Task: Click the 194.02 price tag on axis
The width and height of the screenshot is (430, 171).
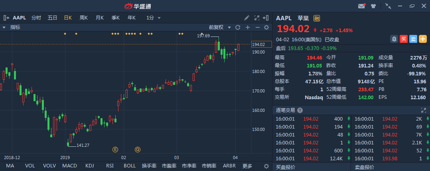Action: 261,44
